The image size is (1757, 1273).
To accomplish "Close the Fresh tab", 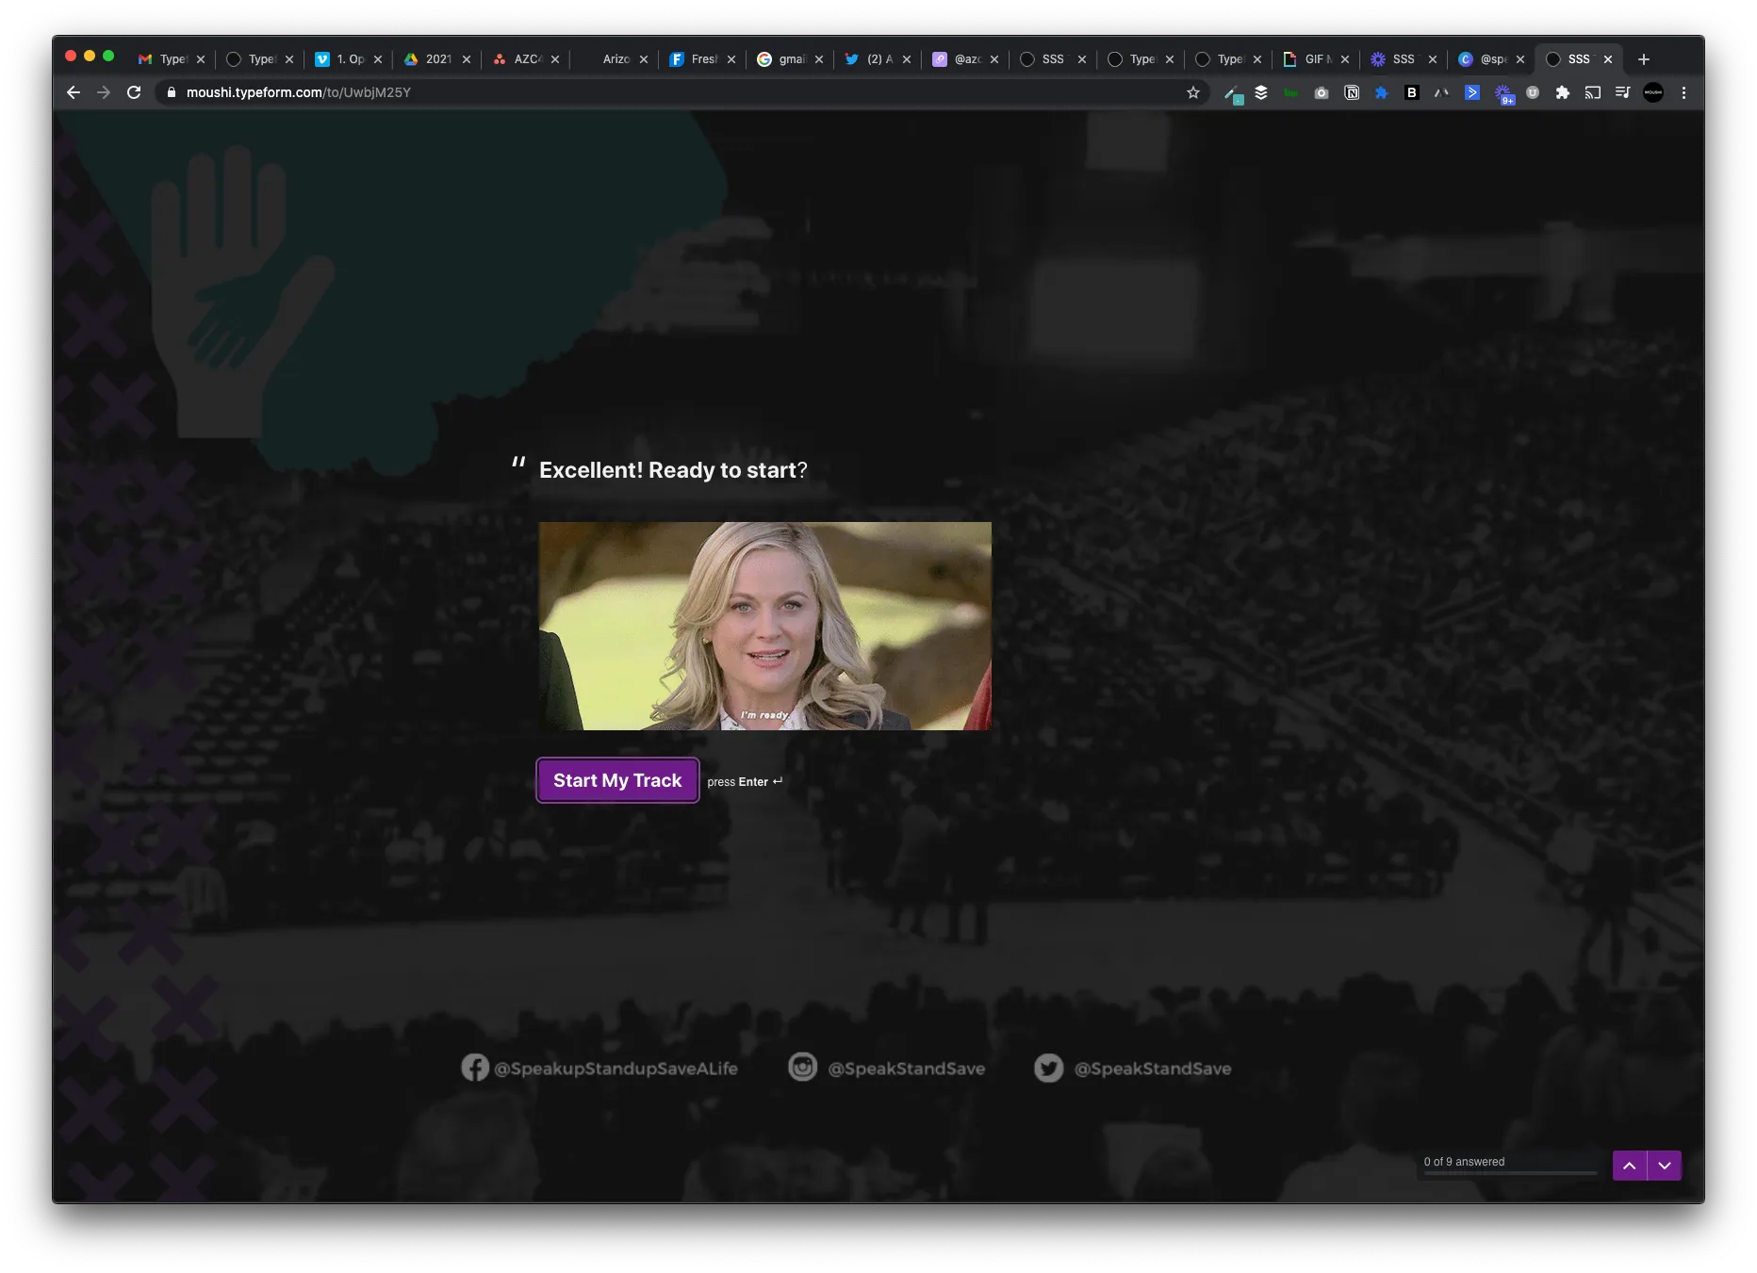I will (x=731, y=59).
